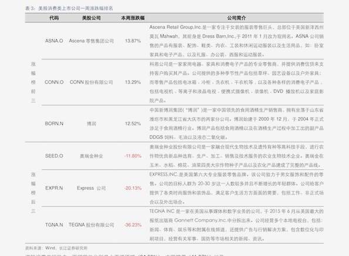Screen dimensions: 349x256
Task: Click company name 'Express 公司'
Action: (x=92, y=188)
